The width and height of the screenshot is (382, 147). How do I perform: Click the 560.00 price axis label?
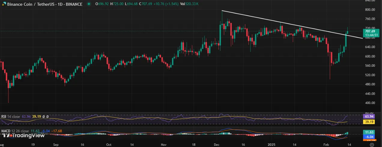point(370,66)
